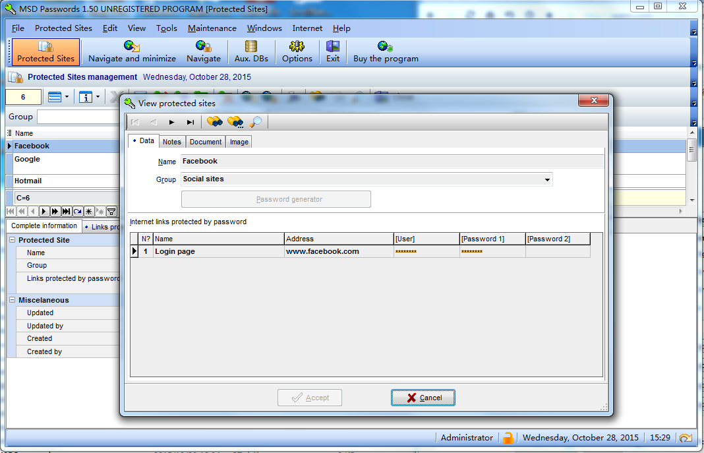Click the magnifier search icon in dialog
The width and height of the screenshot is (704, 453).
[x=256, y=122]
